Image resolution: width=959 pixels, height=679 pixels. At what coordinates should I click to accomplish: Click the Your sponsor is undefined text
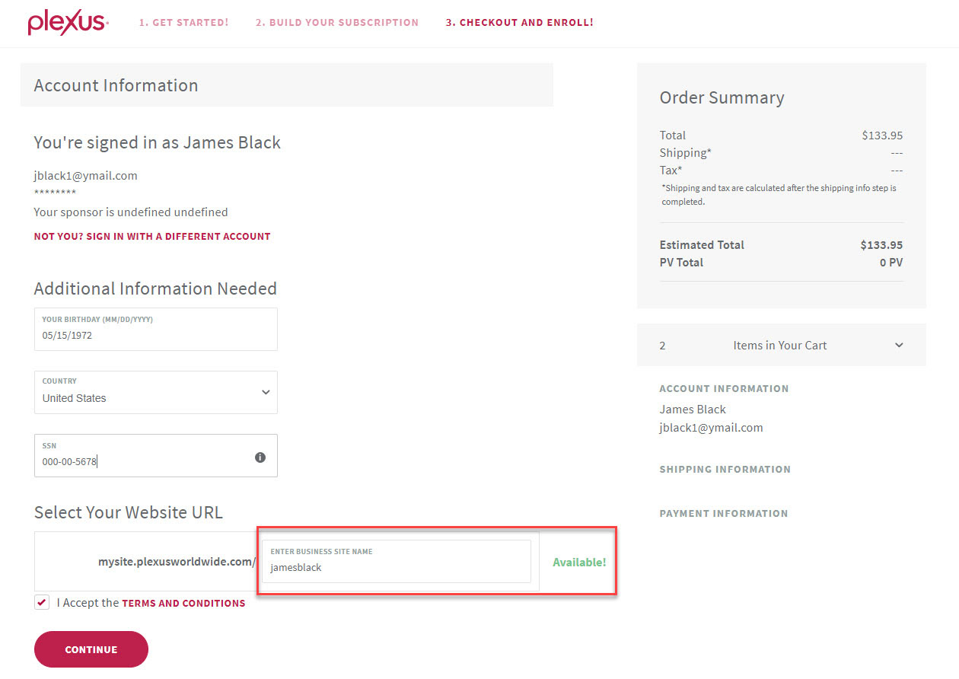131,212
